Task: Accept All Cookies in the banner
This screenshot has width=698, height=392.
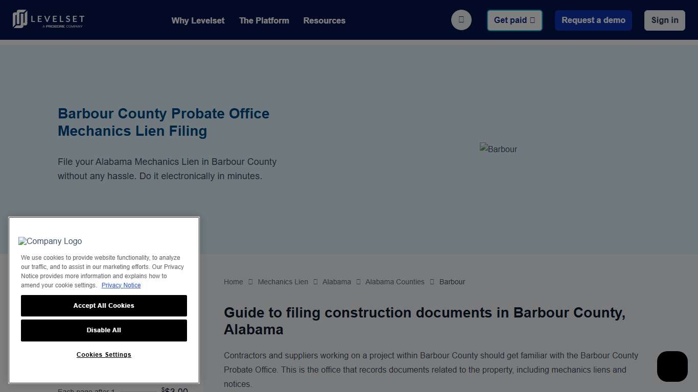Action: pyautogui.click(x=104, y=305)
